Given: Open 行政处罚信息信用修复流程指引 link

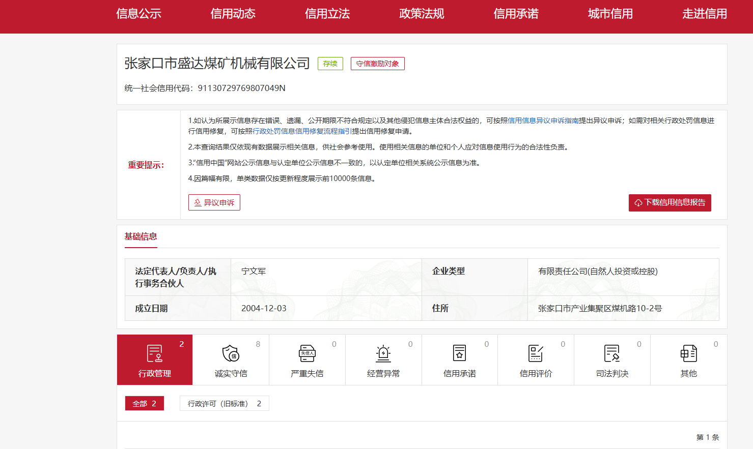Looking at the screenshot, I should [302, 131].
